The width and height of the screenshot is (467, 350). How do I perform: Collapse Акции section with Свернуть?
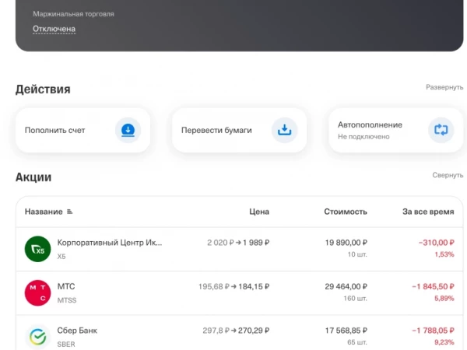pyautogui.click(x=448, y=175)
